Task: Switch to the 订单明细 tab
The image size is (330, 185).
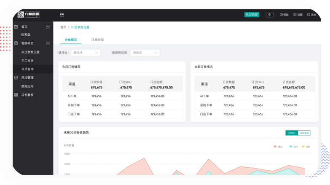Action: pos(97,40)
